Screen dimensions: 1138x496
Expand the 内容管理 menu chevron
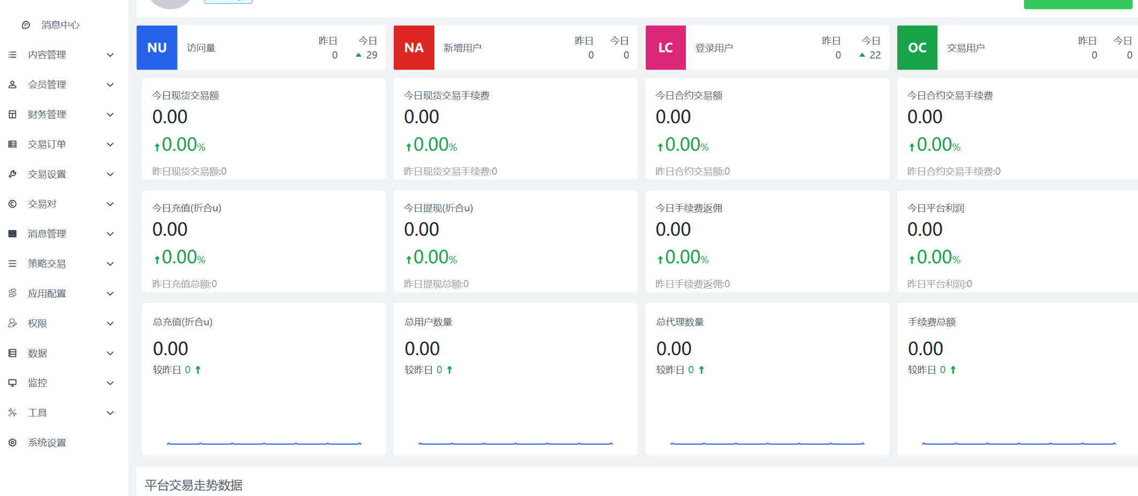110,55
